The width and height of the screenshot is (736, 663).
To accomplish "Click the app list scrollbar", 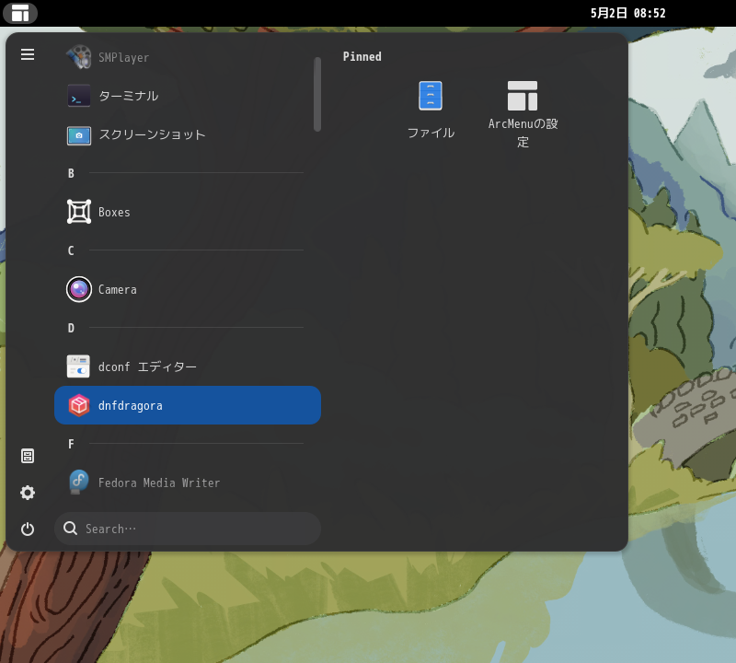I will point(317,94).
